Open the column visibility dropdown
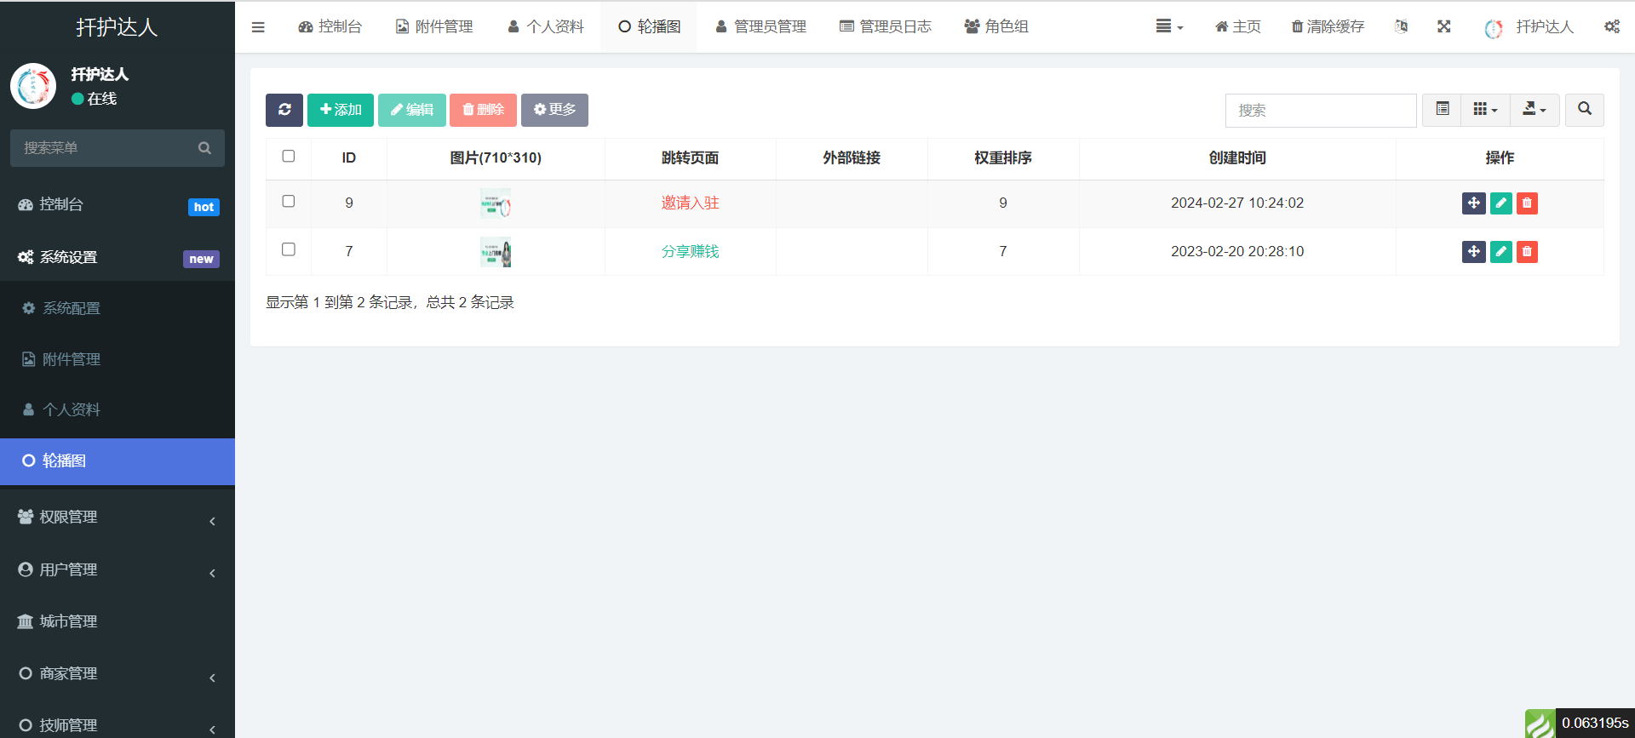 point(1485,110)
